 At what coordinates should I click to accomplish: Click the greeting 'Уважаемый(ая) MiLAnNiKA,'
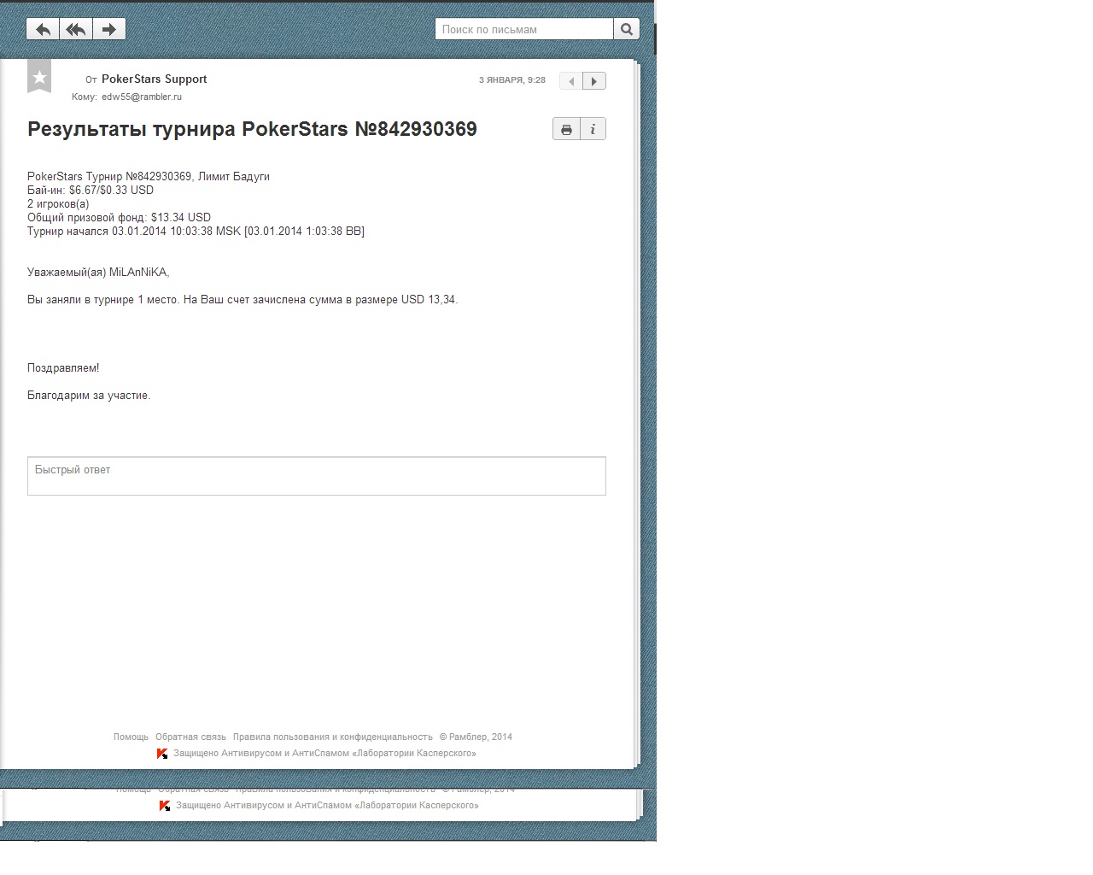click(98, 272)
